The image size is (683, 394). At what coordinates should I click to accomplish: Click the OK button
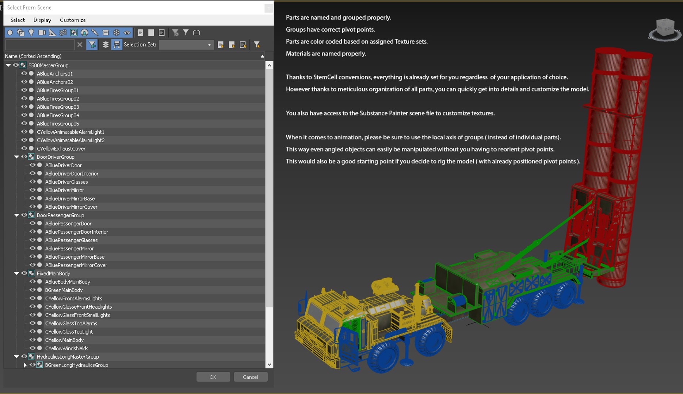(x=213, y=377)
